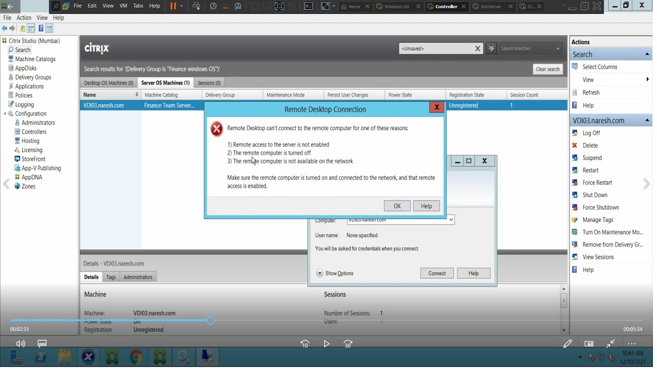
Task: Switch to Desktop OS Machines (0) tab
Action: [x=108, y=83]
